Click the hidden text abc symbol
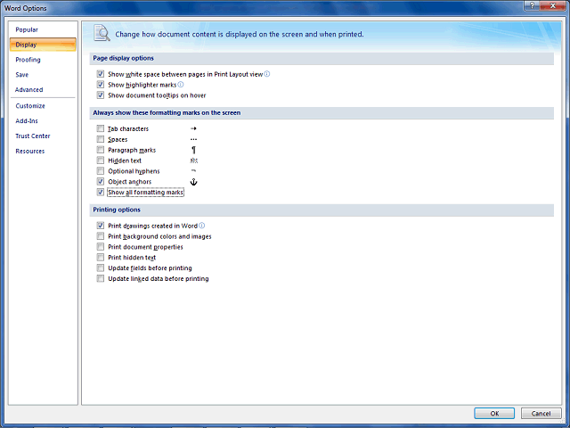The height and width of the screenshot is (428, 570). (194, 160)
